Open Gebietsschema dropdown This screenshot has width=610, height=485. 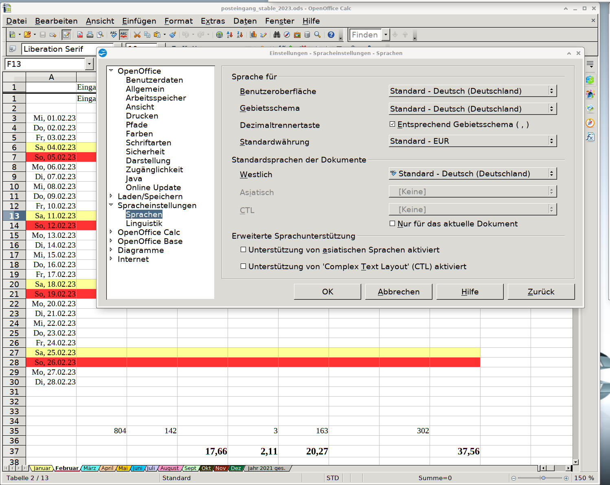click(x=472, y=108)
